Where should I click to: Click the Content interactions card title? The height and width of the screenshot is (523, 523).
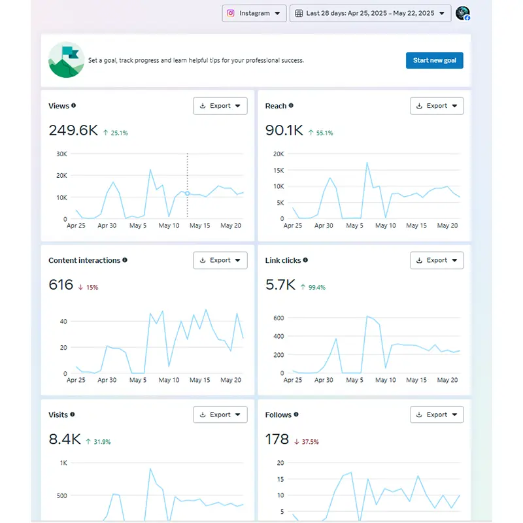(x=84, y=260)
